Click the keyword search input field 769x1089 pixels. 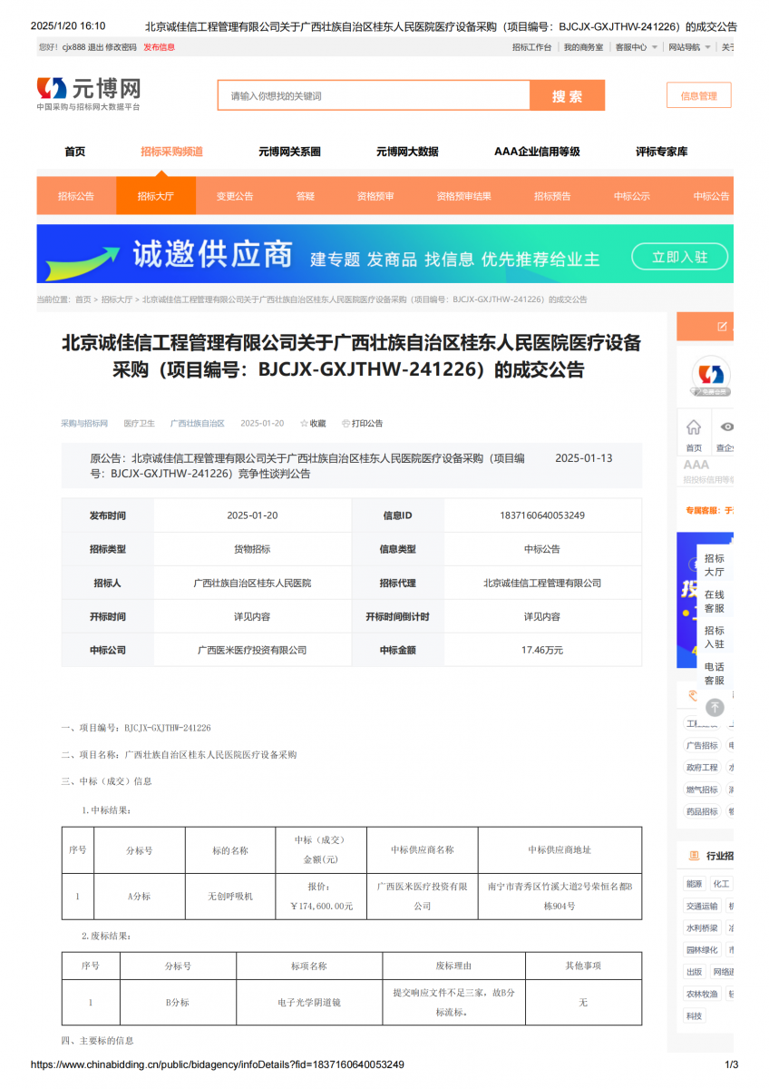point(374,96)
